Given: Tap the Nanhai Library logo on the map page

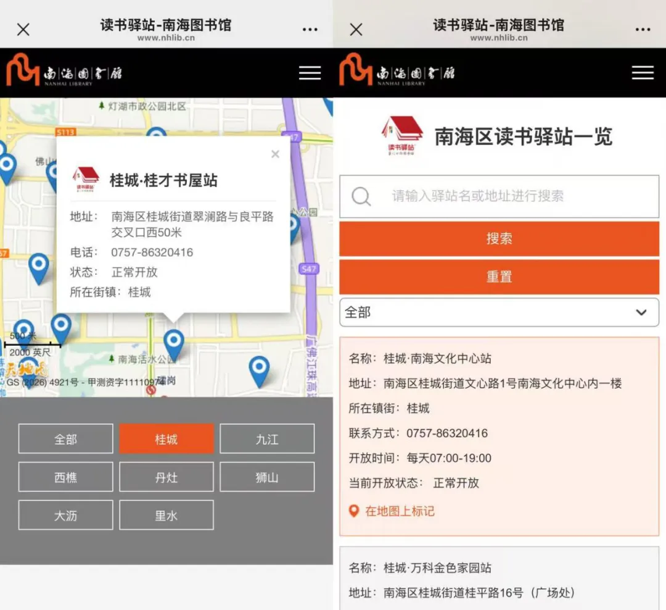Looking at the screenshot, I should pos(64,70).
